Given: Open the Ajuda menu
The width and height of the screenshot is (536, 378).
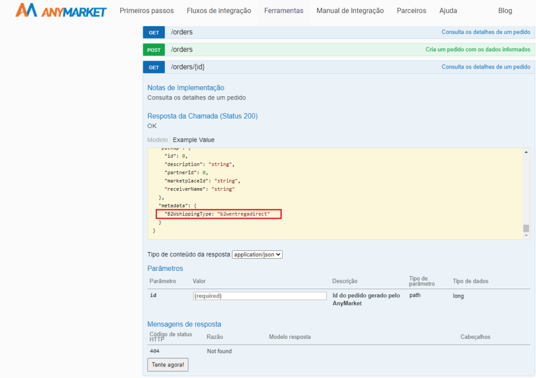Looking at the screenshot, I should 448,10.
